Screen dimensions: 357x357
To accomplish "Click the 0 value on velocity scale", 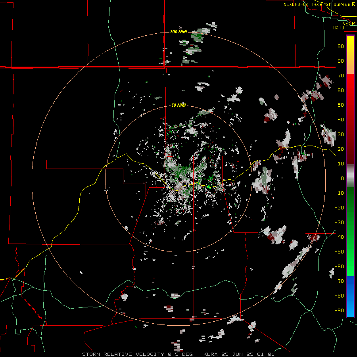I will click(x=342, y=178).
